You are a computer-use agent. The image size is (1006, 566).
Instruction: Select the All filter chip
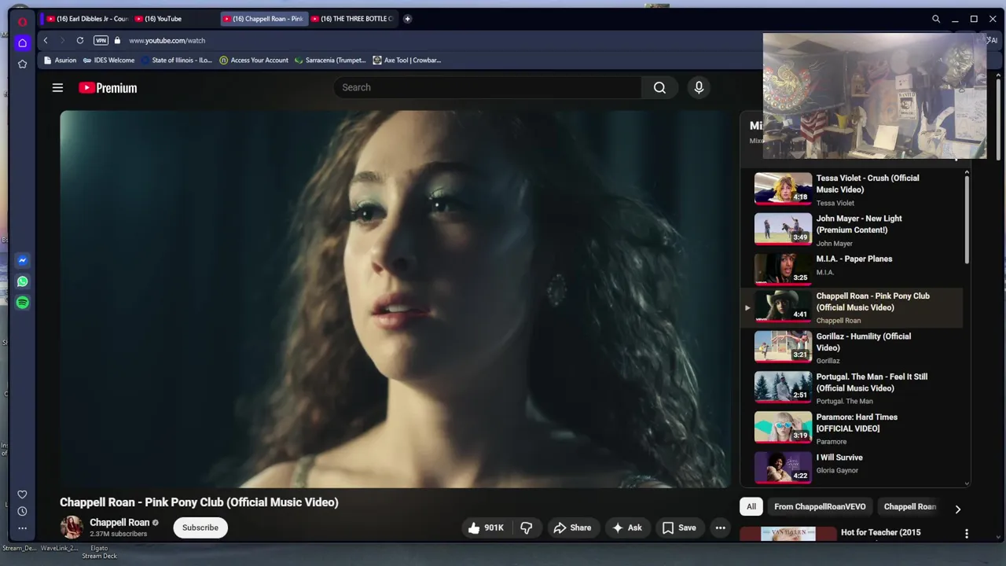[x=751, y=507]
